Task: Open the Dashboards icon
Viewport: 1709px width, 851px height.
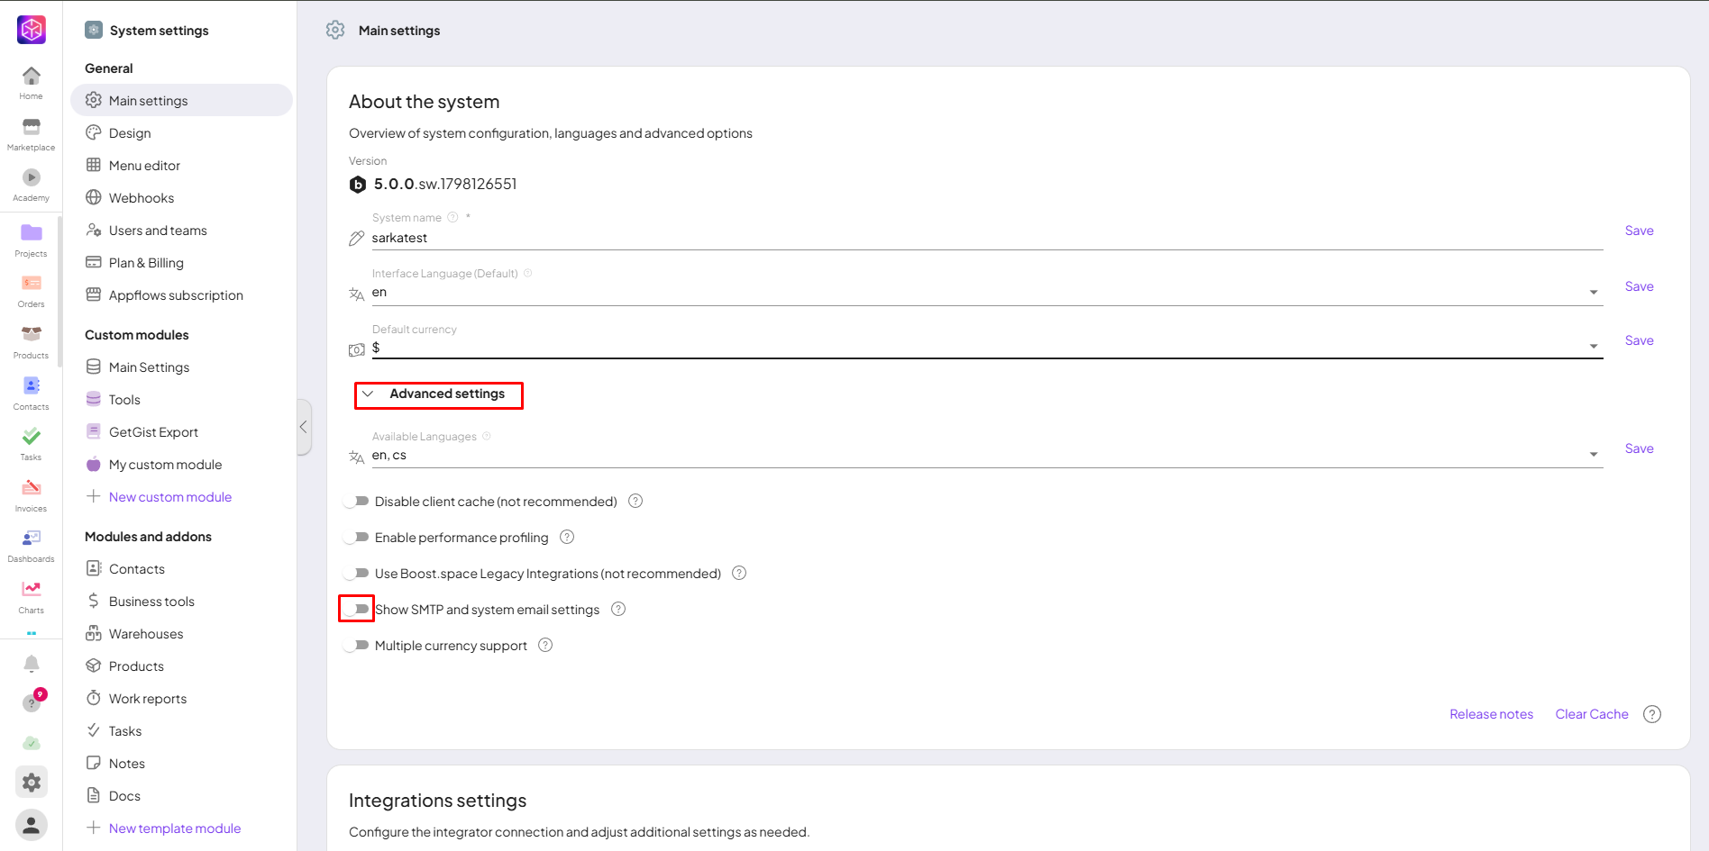Action: coord(31,539)
